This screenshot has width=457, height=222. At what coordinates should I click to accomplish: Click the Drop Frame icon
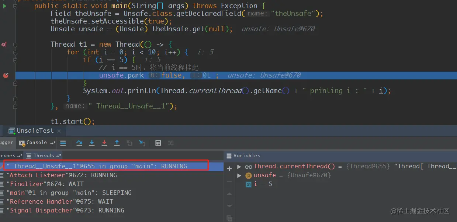point(129,143)
